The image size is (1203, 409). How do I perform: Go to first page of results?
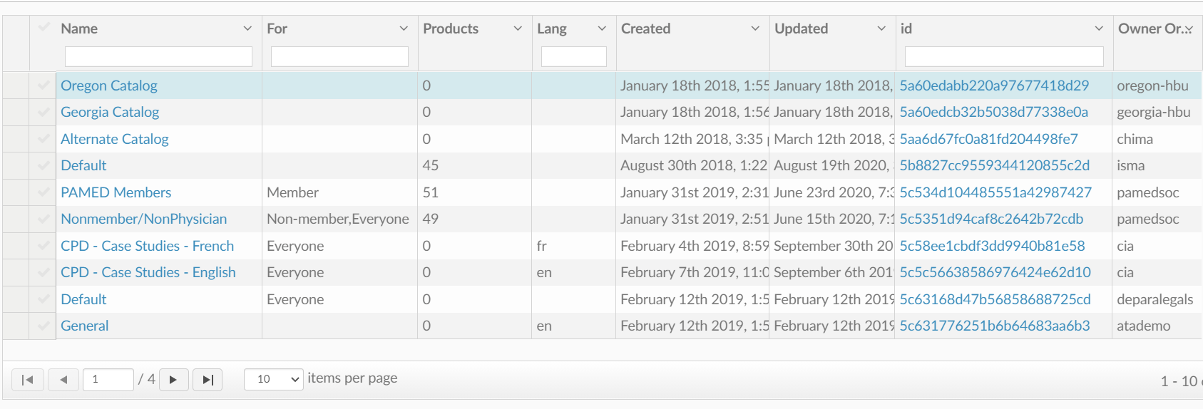(x=28, y=380)
